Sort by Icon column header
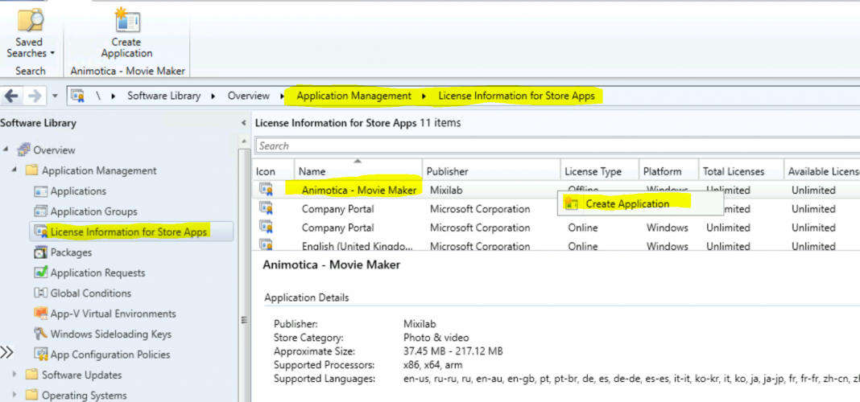Viewport: 860px width, 402px height. point(273,171)
